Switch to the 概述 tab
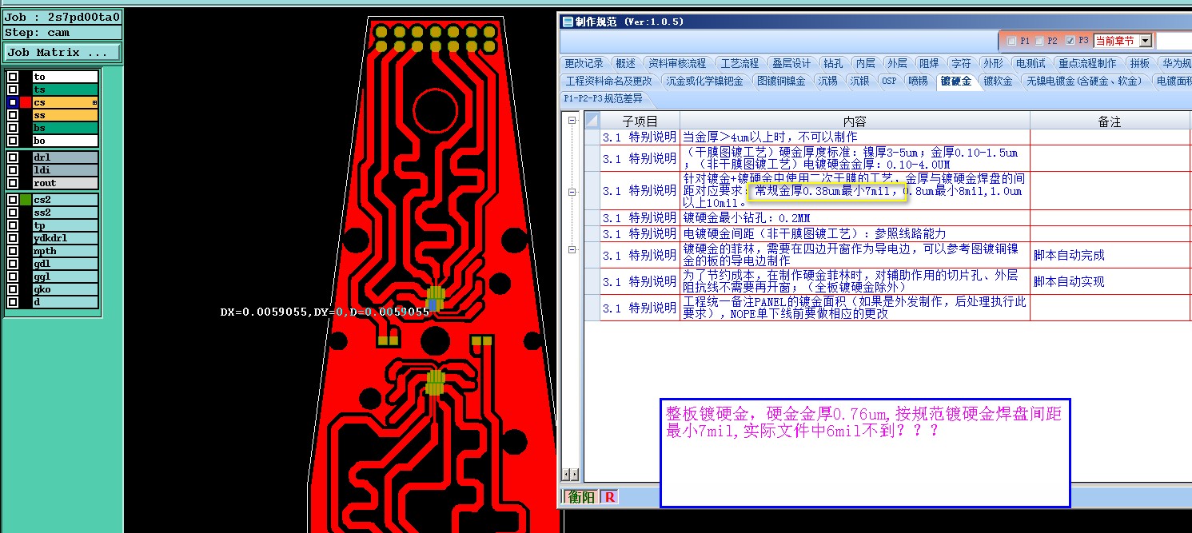This screenshot has width=1192, height=533. point(625,63)
